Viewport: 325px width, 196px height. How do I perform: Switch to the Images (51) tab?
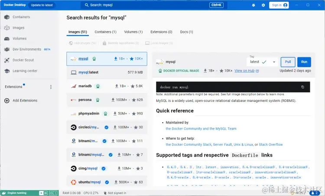pos(78,32)
